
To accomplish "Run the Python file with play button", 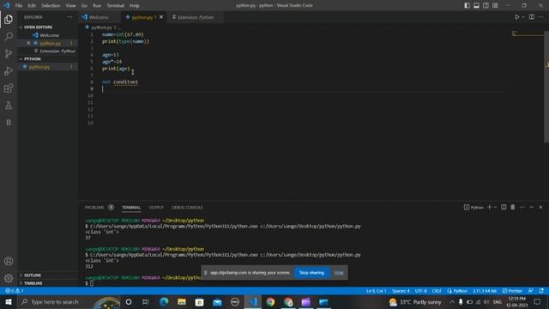I will coord(516,17).
